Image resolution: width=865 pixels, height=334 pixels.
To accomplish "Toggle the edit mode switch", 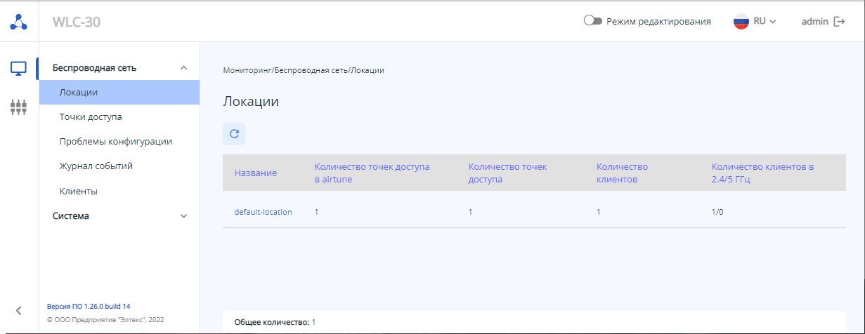I will pos(593,21).
